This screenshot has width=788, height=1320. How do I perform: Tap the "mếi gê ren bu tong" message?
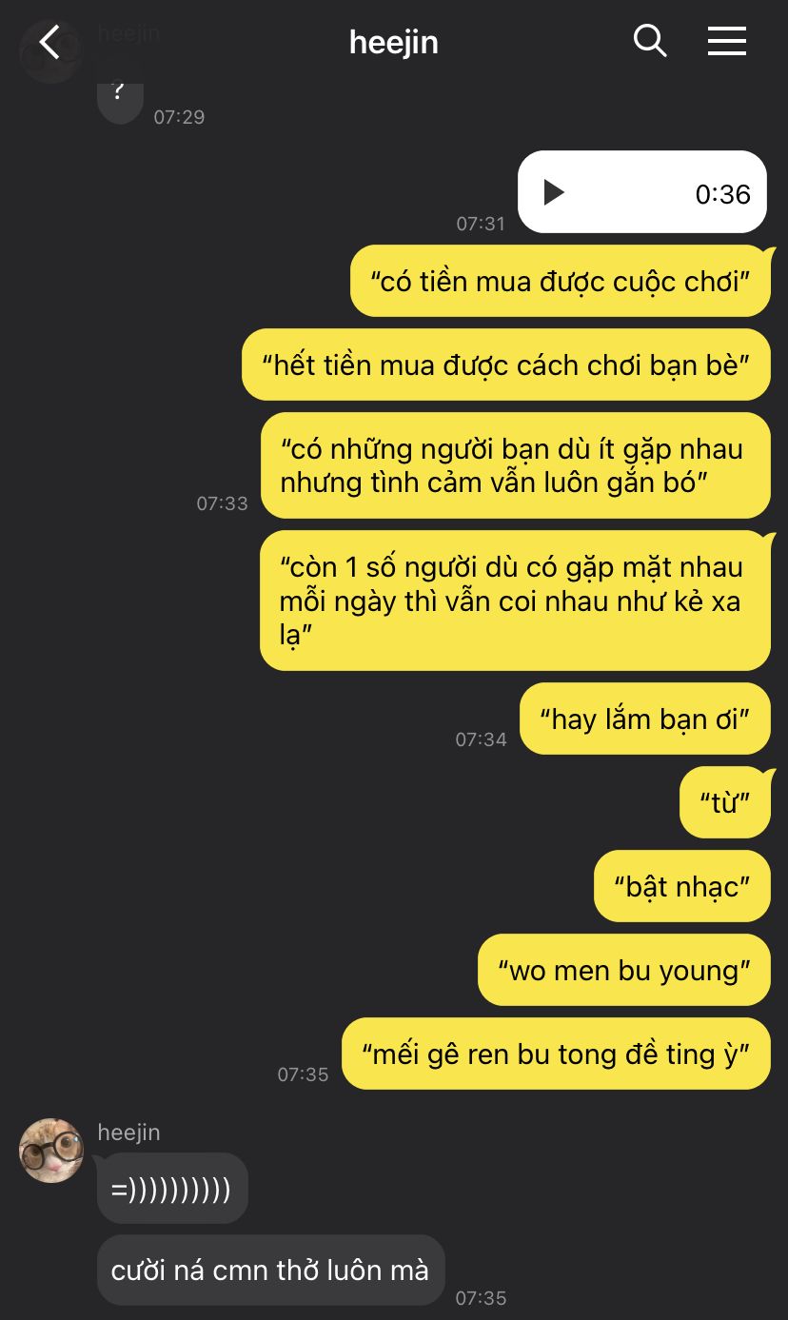(x=556, y=1054)
